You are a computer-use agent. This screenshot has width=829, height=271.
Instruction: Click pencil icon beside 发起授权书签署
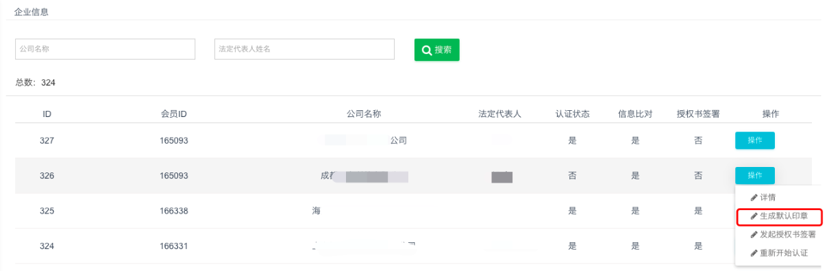[754, 235]
